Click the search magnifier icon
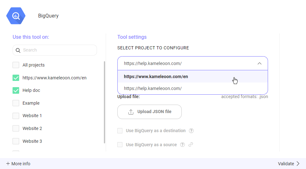The height and width of the screenshot is (169, 306). (18, 50)
